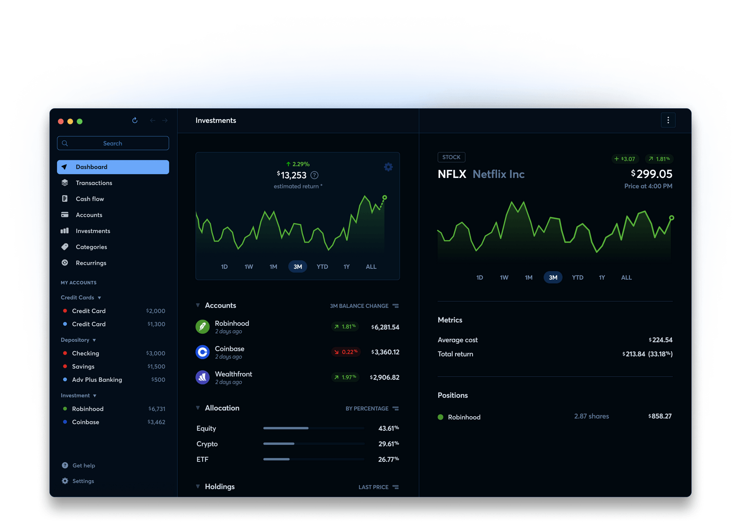This screenshot has height=523, width=742.
Task: Click the refresh icon in sidebar header
Action: point(135,121)
